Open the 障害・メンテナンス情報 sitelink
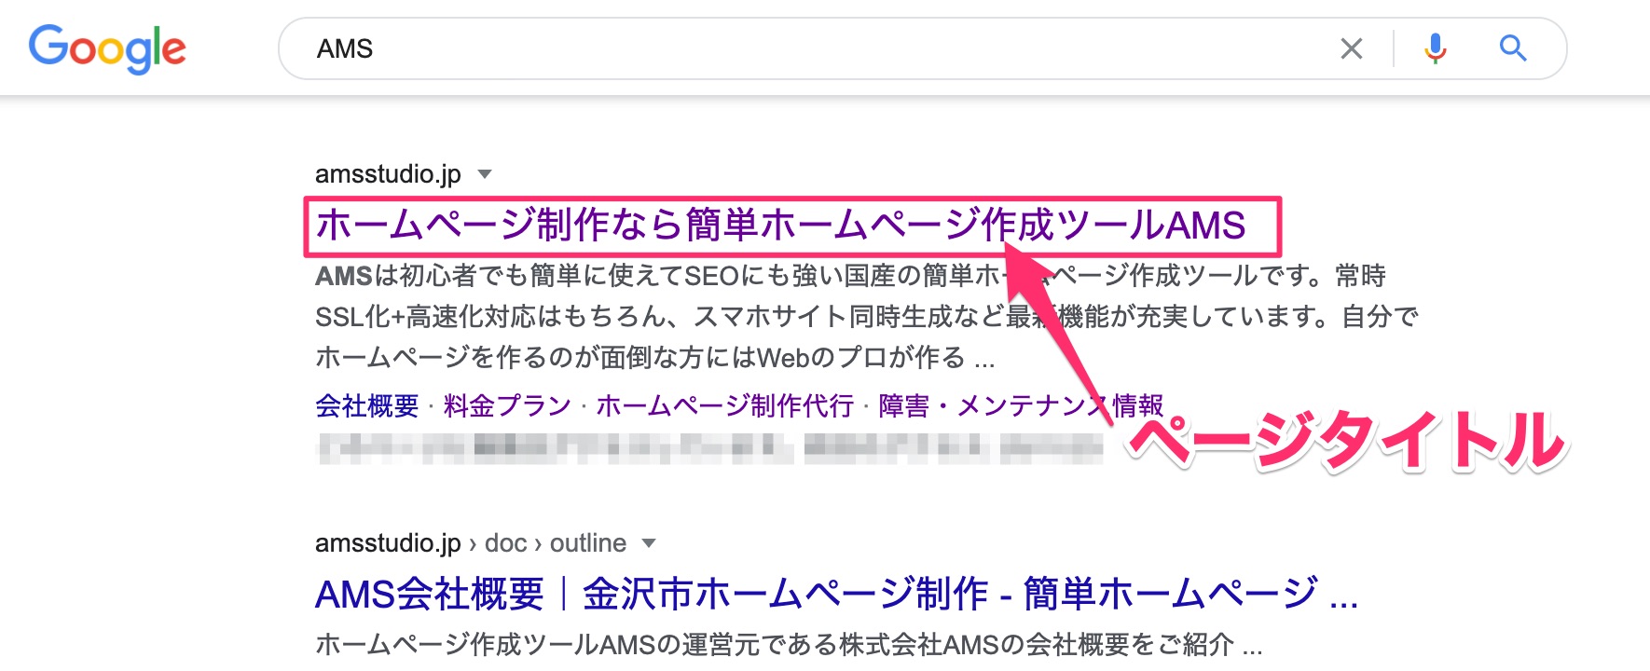 [1021, 406]
